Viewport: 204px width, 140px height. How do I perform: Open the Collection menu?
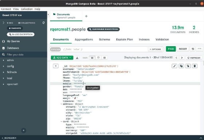(27, 9)
